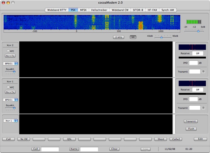Click the %c DE macro button

click(24, 139)
